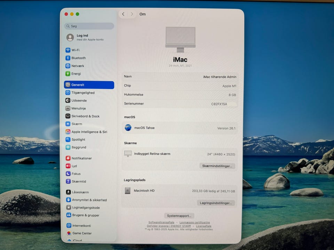334x250 pixels.
Task: Go back with the left chevron
Action: click(x=123, y=14)
